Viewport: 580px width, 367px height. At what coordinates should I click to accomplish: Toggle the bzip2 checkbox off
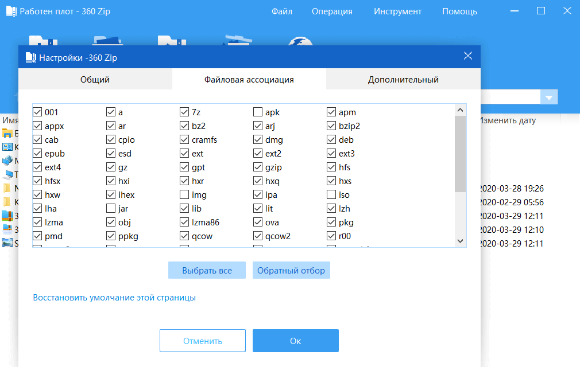(x=331, y=126)
